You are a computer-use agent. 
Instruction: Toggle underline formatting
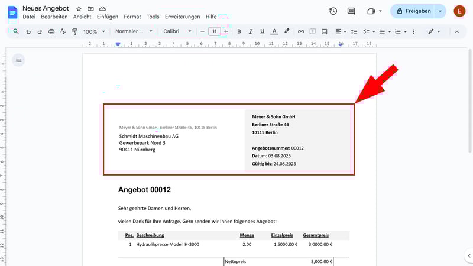(x=262, y=31)
